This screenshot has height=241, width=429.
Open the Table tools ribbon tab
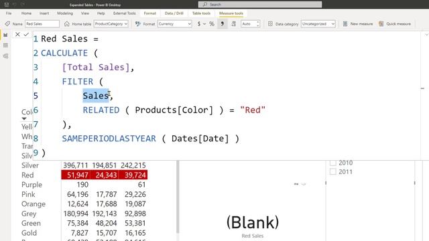201,13
